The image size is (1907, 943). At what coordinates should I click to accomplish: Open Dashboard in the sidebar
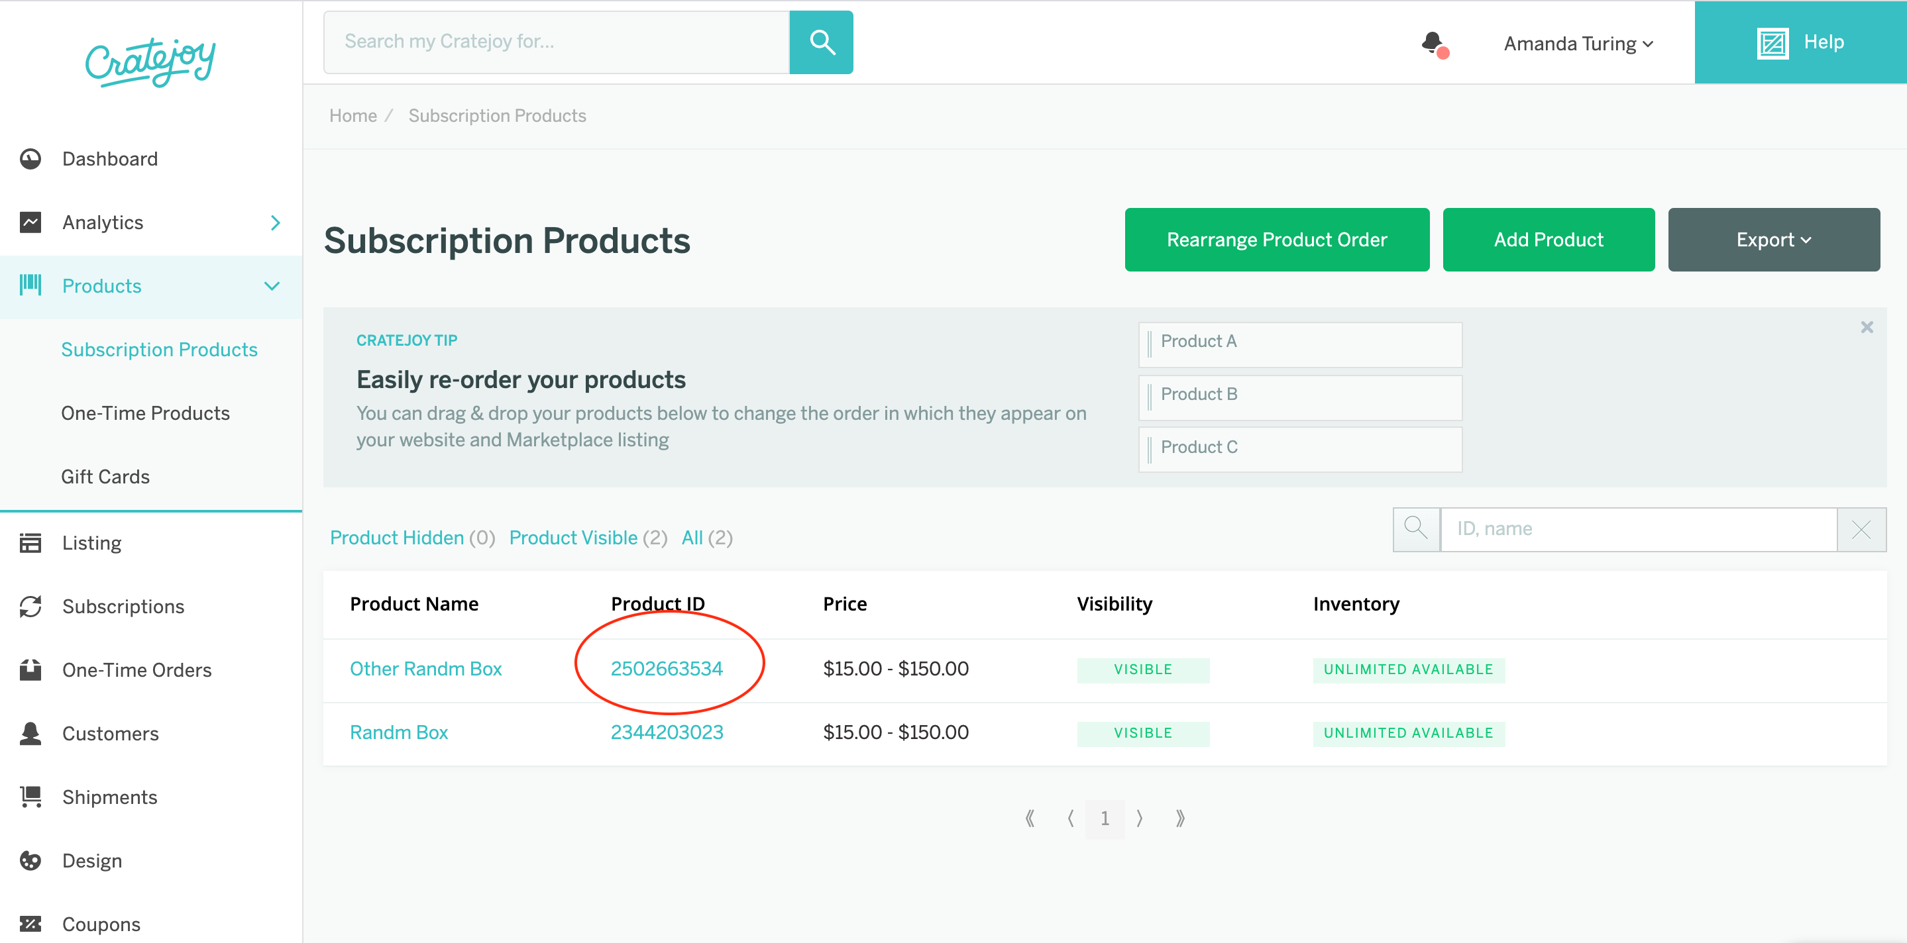109,159
